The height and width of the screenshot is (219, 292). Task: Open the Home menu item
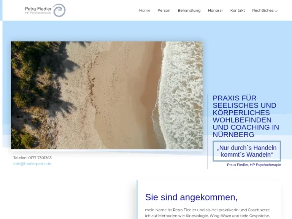[x=144, y=10]
